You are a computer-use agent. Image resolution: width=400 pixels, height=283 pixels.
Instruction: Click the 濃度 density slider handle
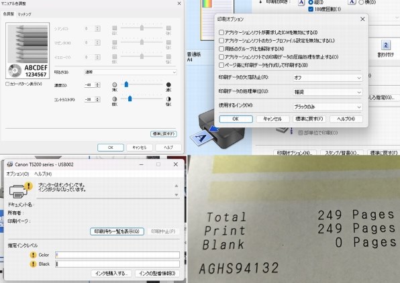tap(126, 84)
